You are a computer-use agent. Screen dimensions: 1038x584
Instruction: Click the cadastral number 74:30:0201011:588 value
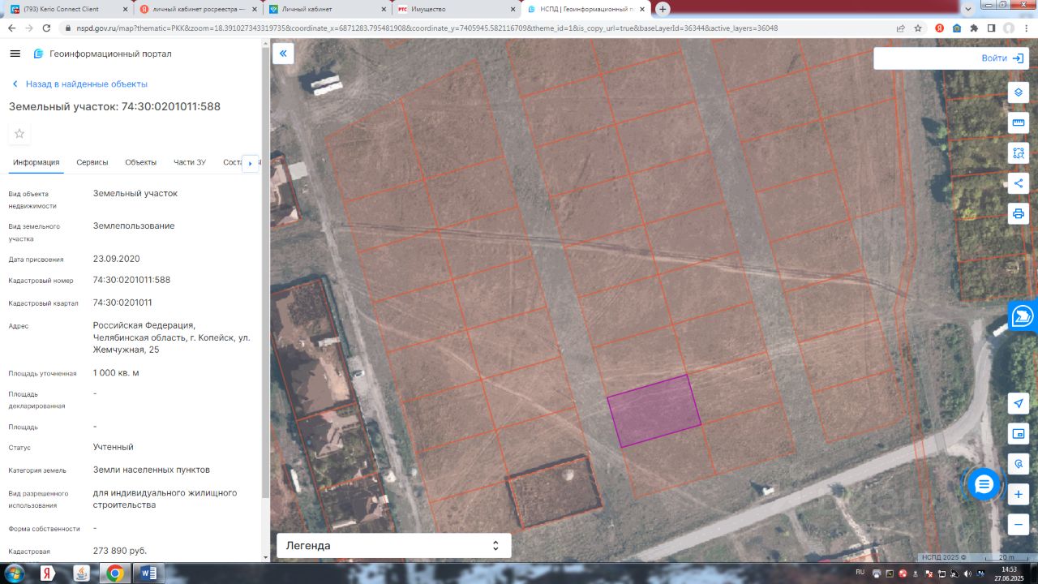coord(132,280)
